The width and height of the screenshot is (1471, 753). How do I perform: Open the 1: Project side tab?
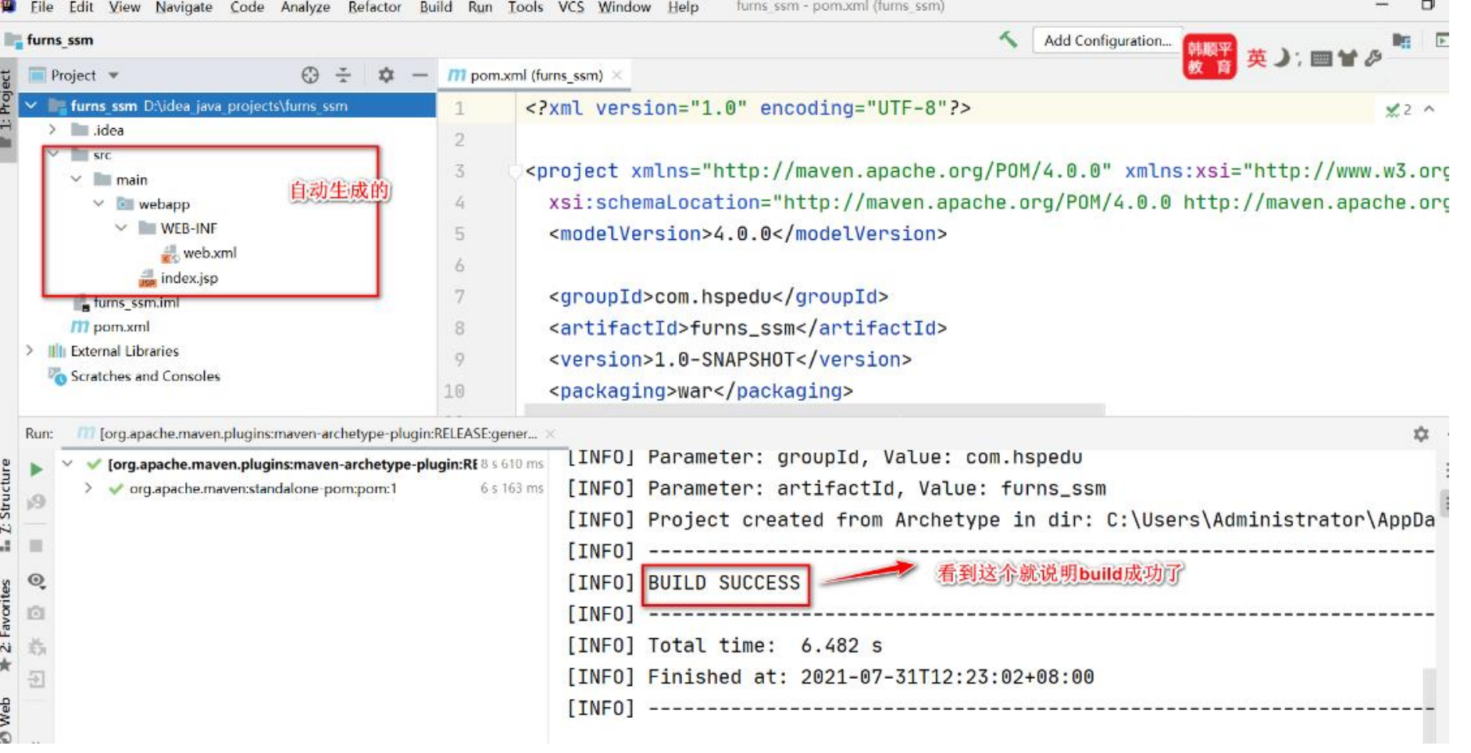pyautogui.click(x=7, y=109)
